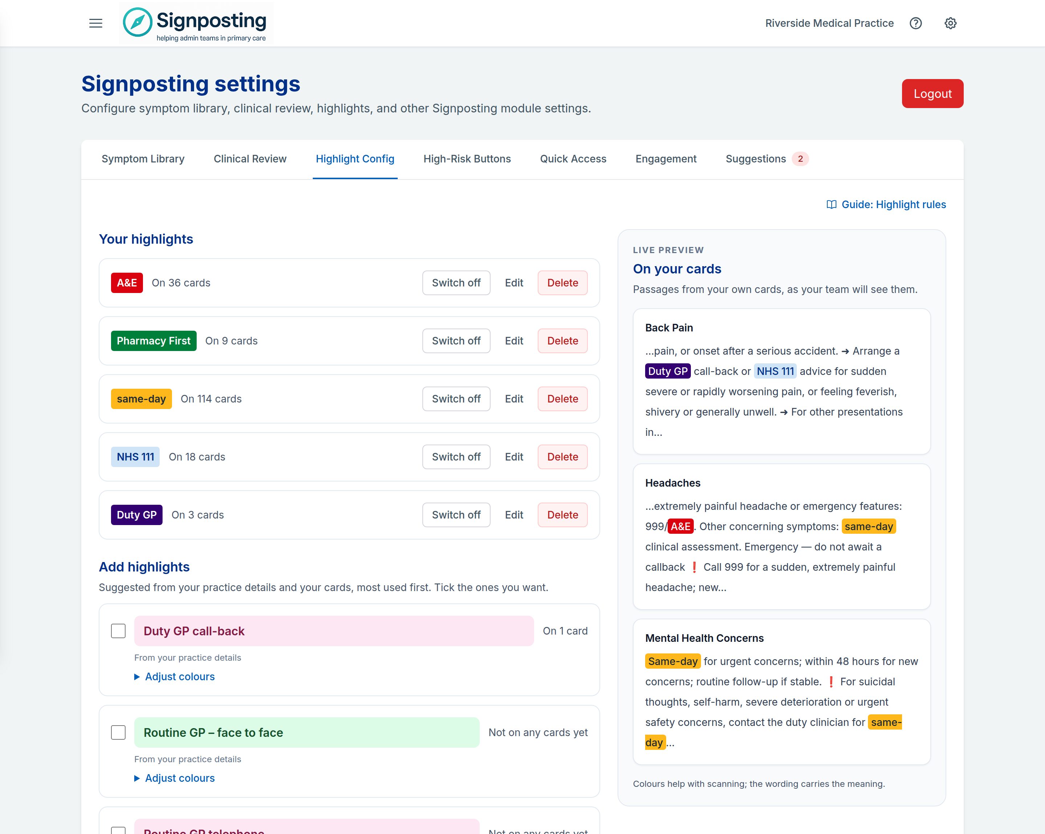Switch off the same-day highlight

tap(456, 399)
